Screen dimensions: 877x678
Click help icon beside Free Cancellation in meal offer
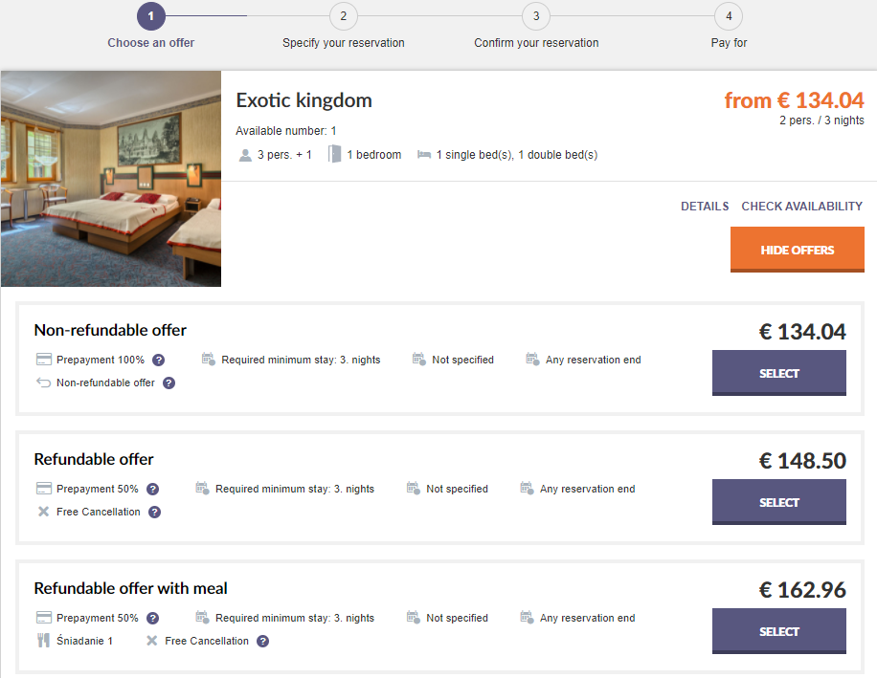point(262,642)
